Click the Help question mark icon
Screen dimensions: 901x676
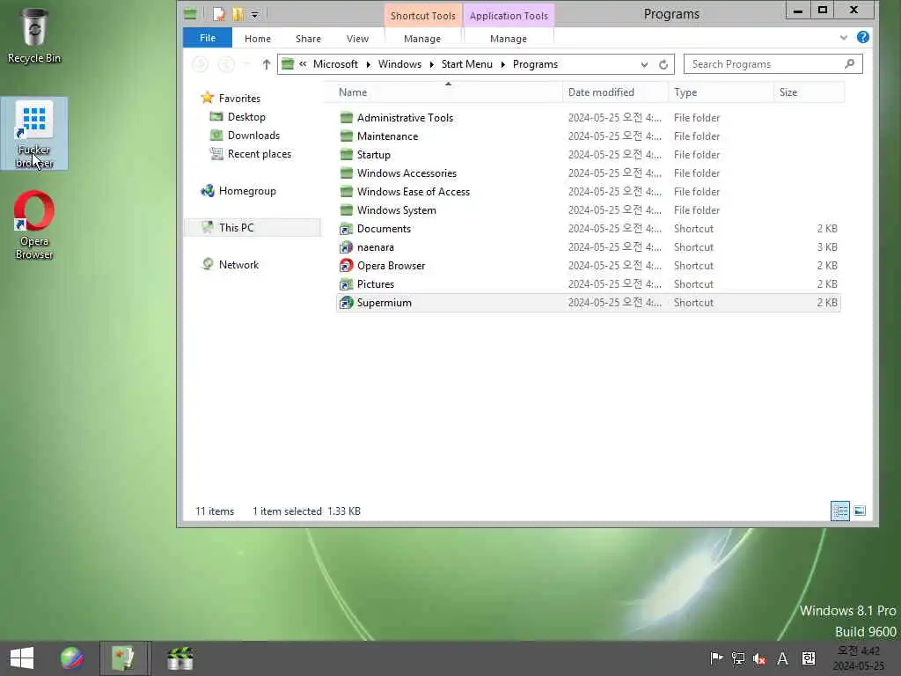pos(862,37)
